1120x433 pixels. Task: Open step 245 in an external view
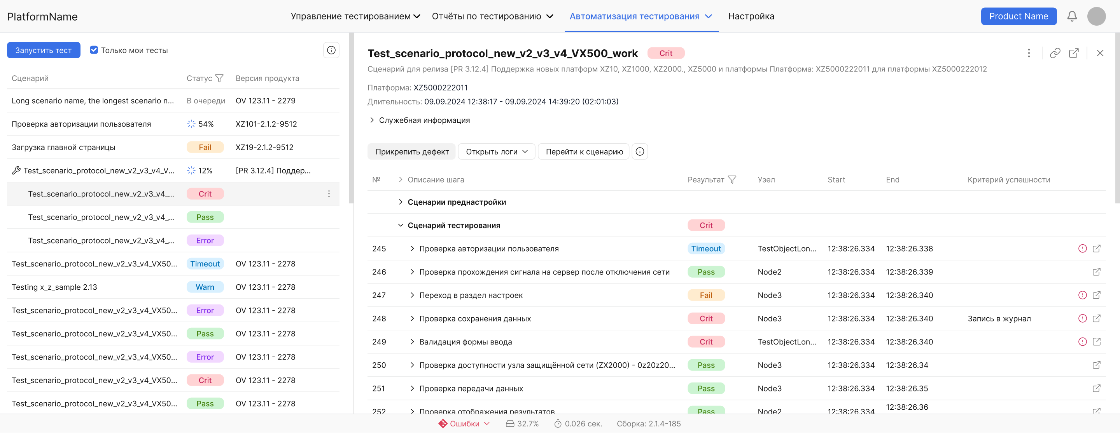[x=1096, y=249]
